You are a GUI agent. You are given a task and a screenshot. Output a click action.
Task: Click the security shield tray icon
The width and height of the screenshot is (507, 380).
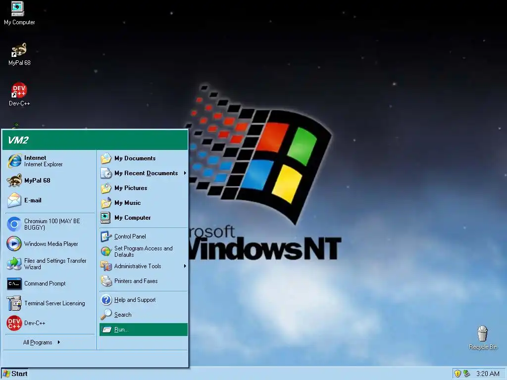coord(457,374)
